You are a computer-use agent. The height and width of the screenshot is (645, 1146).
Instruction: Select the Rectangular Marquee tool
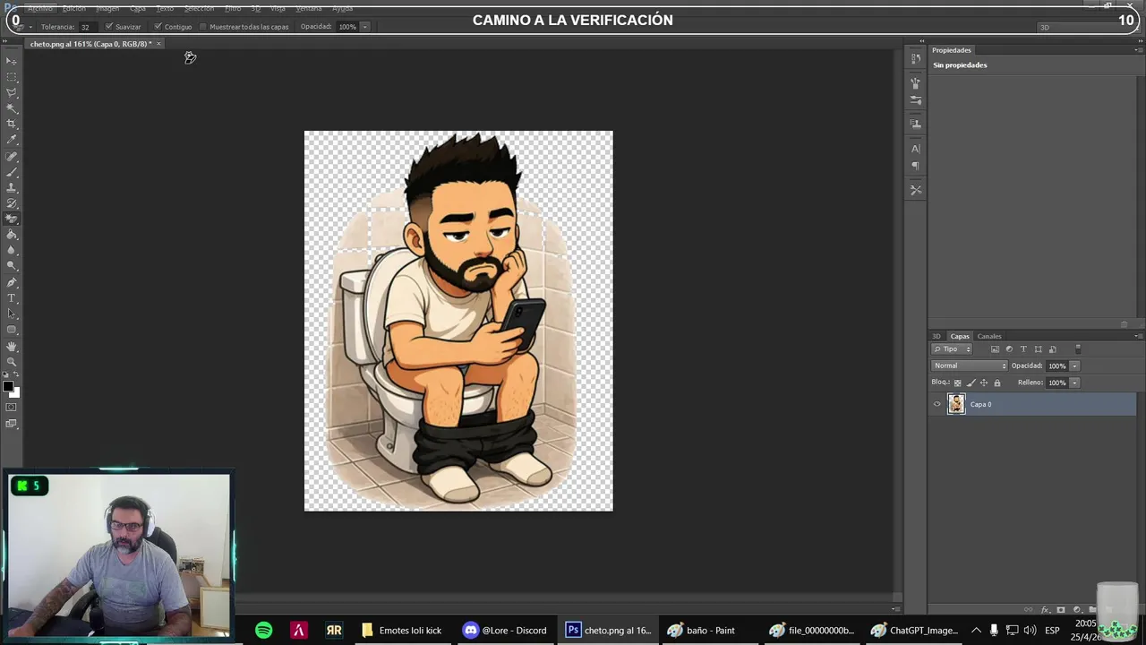coord(12,77)
